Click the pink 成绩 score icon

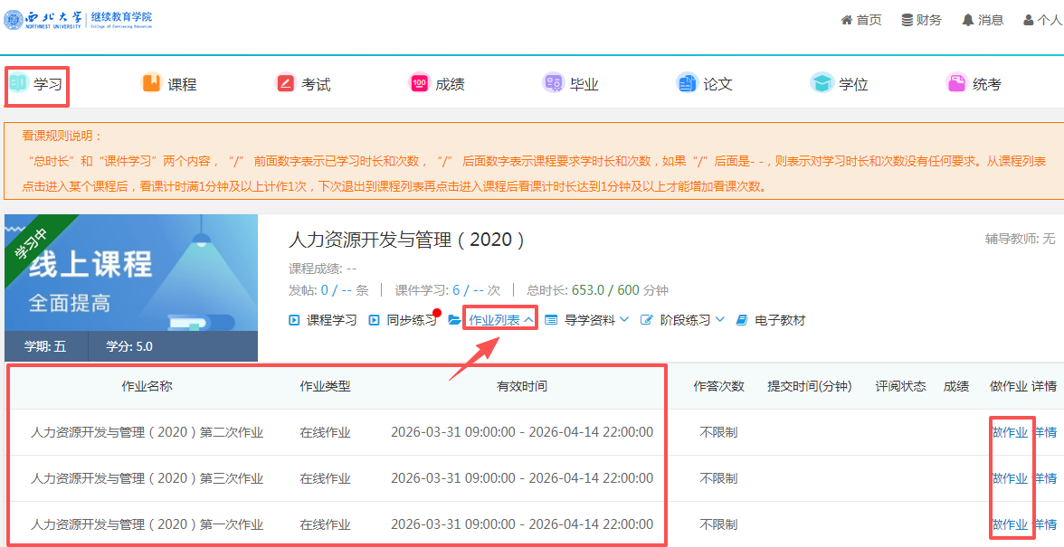pos(419,83)
